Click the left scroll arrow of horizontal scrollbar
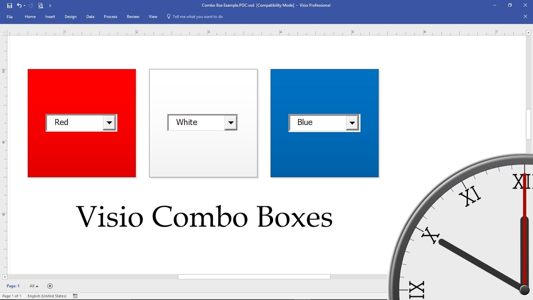The width and height of the screenshot is (533, 300). coord(5,277)
